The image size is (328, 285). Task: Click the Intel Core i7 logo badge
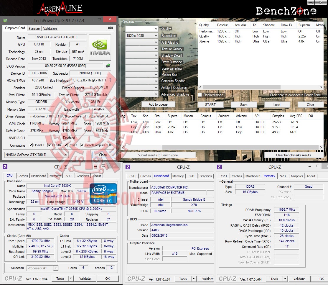pos(103,194)
